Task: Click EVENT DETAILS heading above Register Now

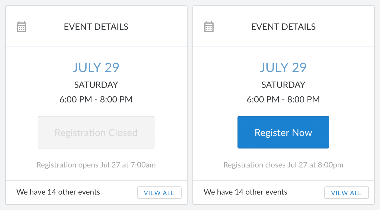Action: click(283, 27)
